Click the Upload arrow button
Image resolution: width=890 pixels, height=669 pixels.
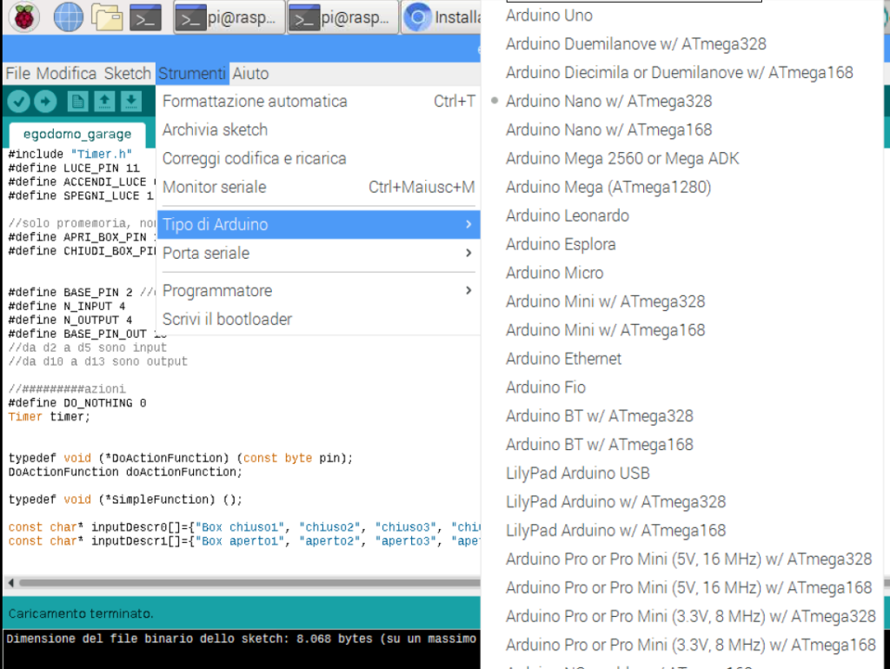point(45,102)
